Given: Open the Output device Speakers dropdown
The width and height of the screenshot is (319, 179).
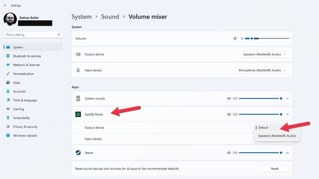Looking at the screenshot, I should [265, 54].
